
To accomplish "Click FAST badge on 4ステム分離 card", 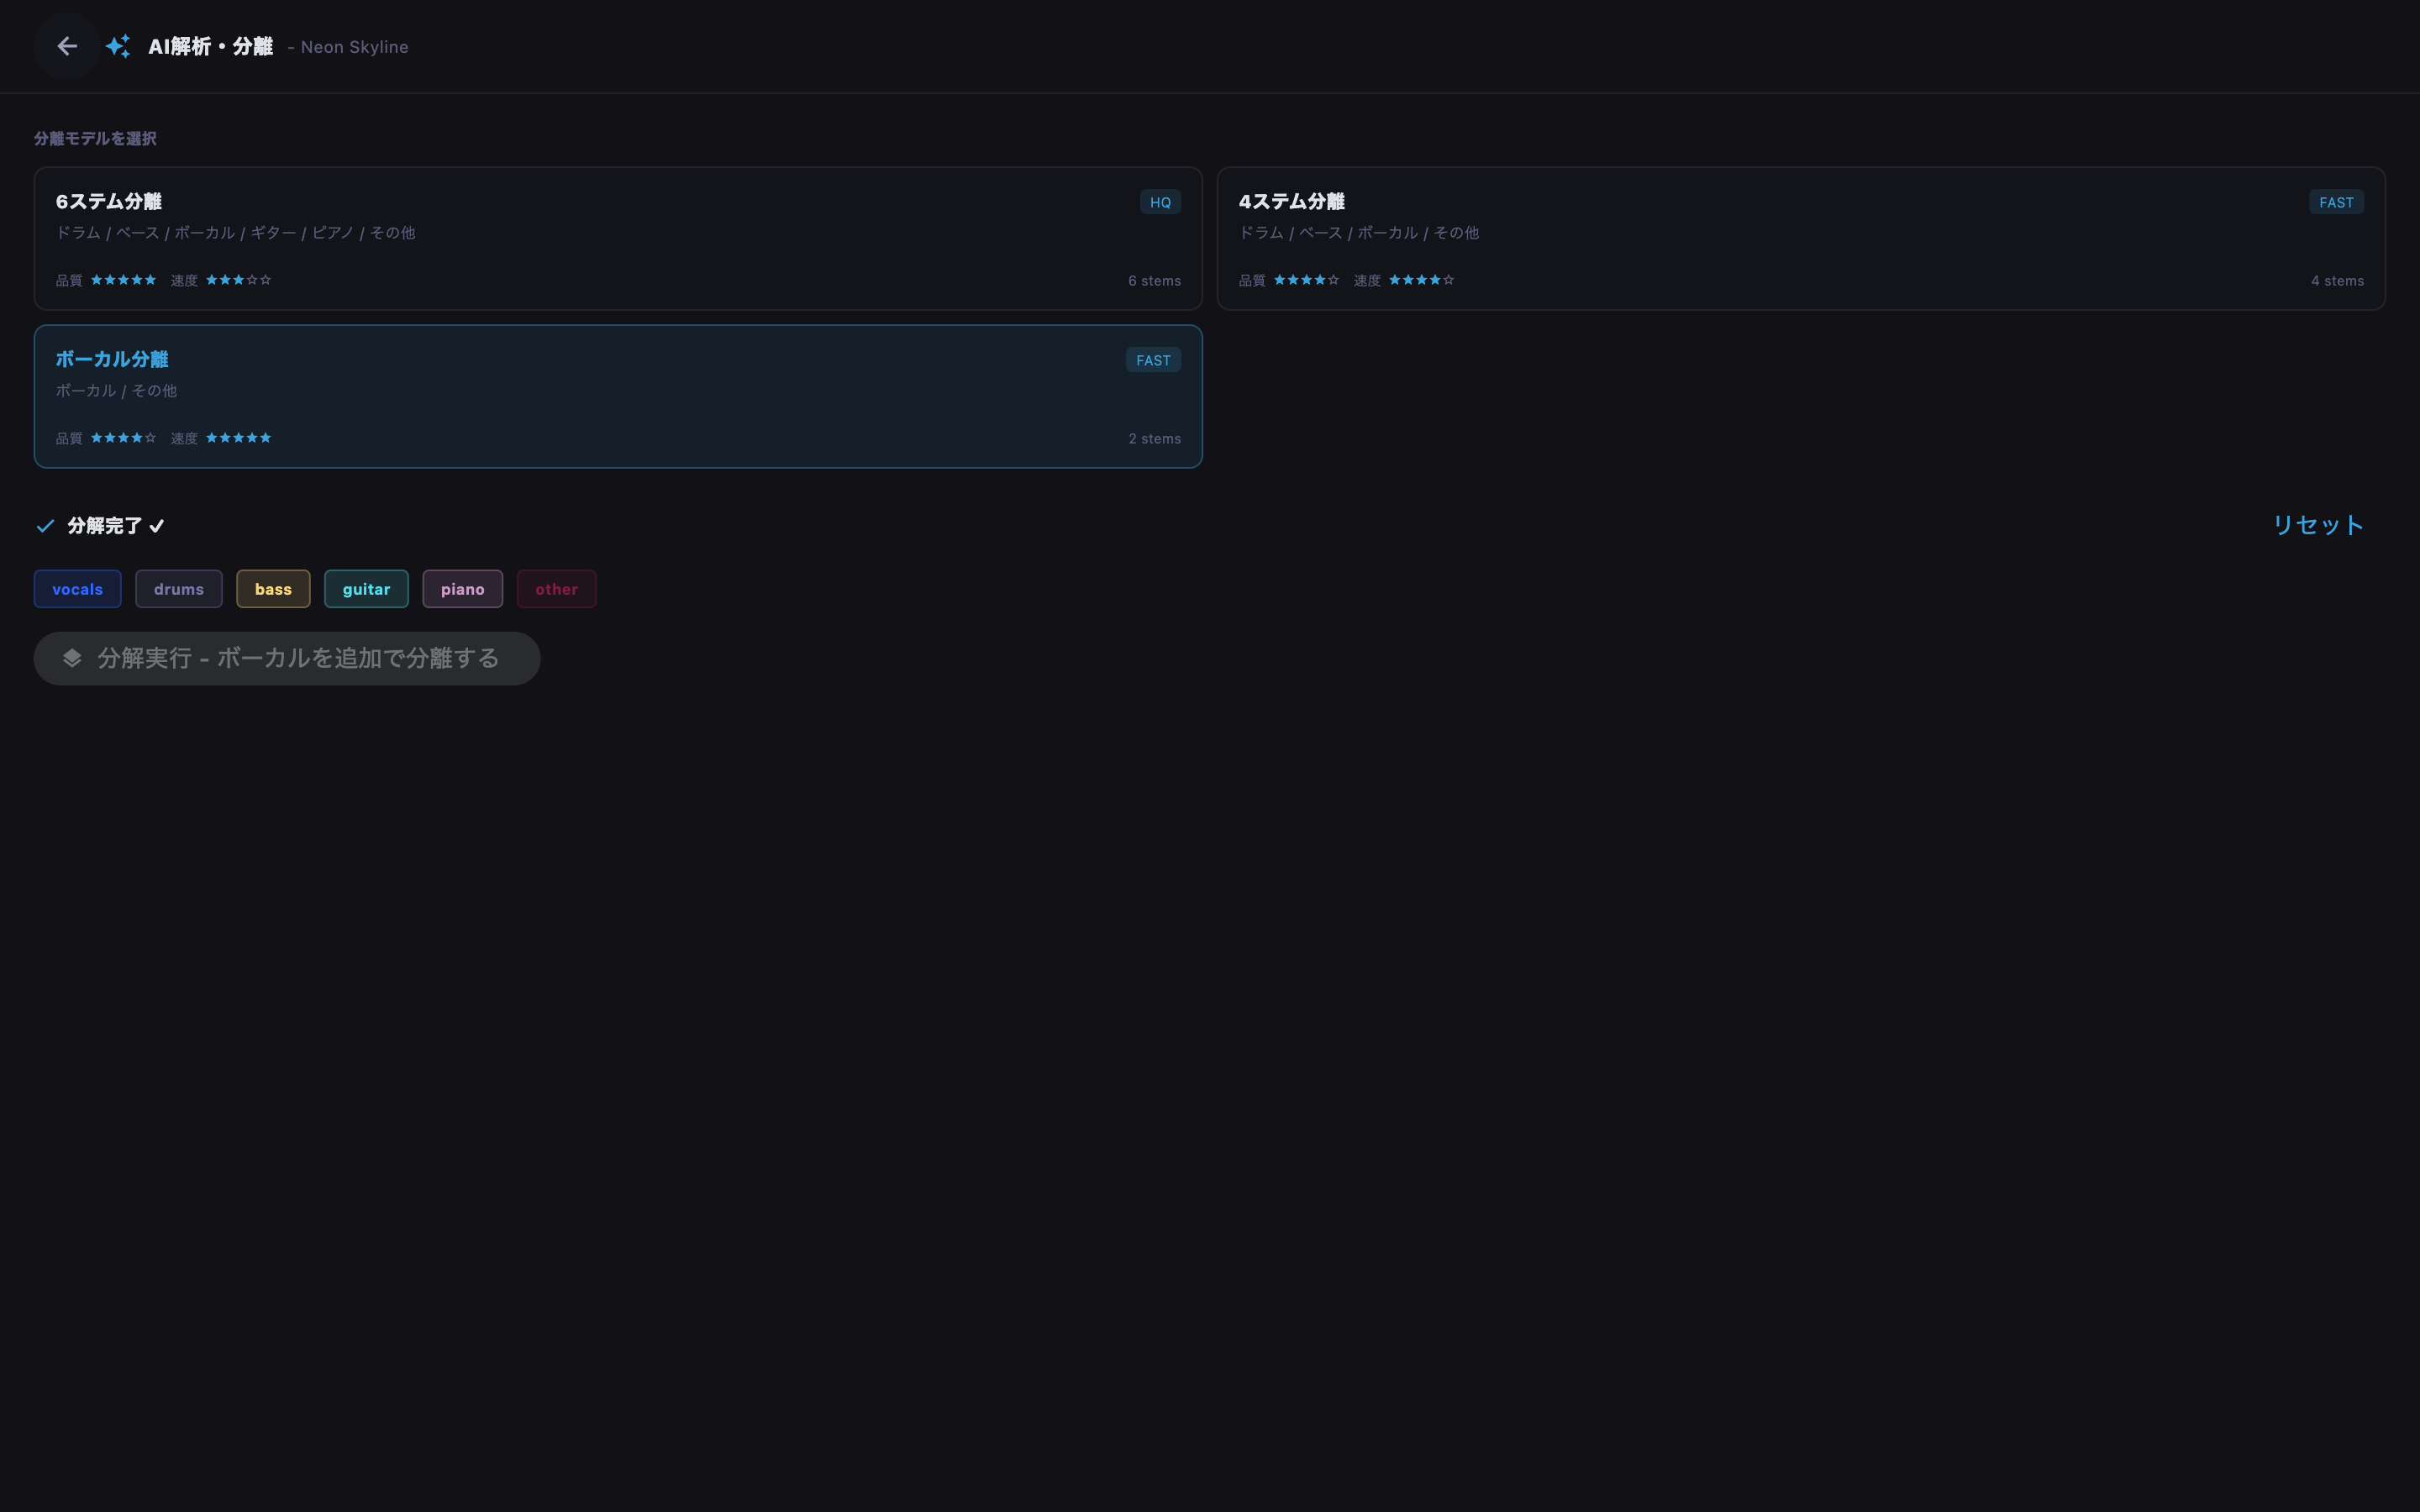I will pyautogui.click(x=2336, y=202).
